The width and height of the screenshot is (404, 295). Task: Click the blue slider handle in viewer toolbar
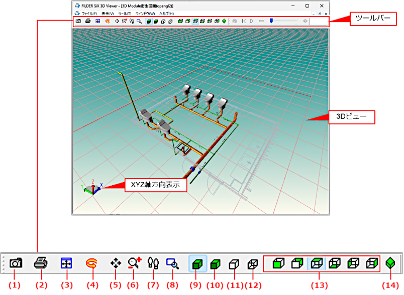coord(271,21)
